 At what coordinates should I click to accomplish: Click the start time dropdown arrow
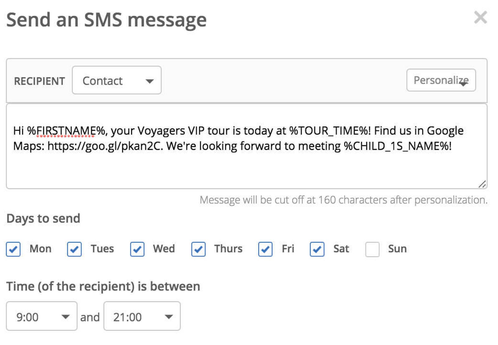pos(65,317)
